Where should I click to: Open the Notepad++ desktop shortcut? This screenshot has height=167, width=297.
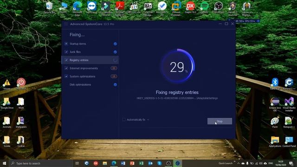click(289, 122)
